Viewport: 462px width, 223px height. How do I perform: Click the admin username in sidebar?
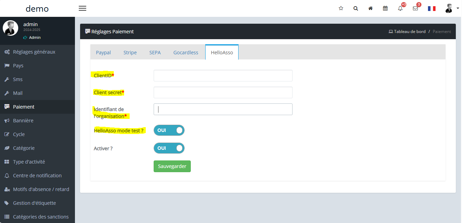[x=31, y=24]
